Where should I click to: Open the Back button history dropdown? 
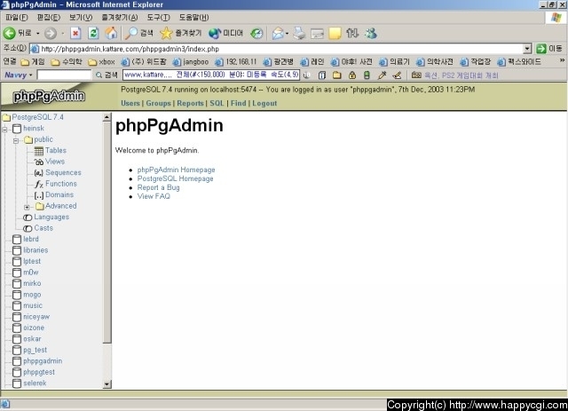[37, 34]
